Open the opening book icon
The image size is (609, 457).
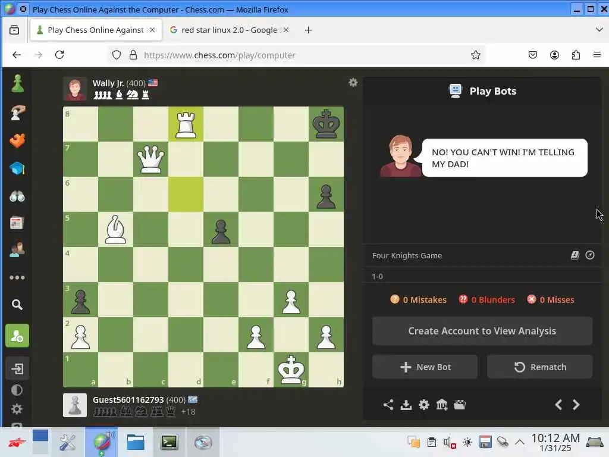pos(575,255)
